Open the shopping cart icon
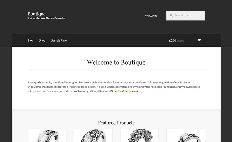The width and height of the screenshot is (232, 142). 199,40
